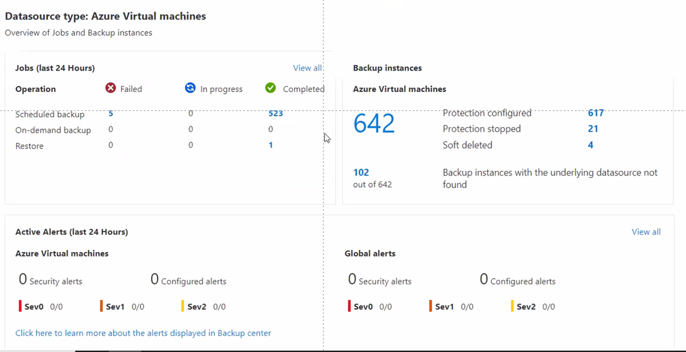Click learn more about Backup center alerts

(143, 333)
